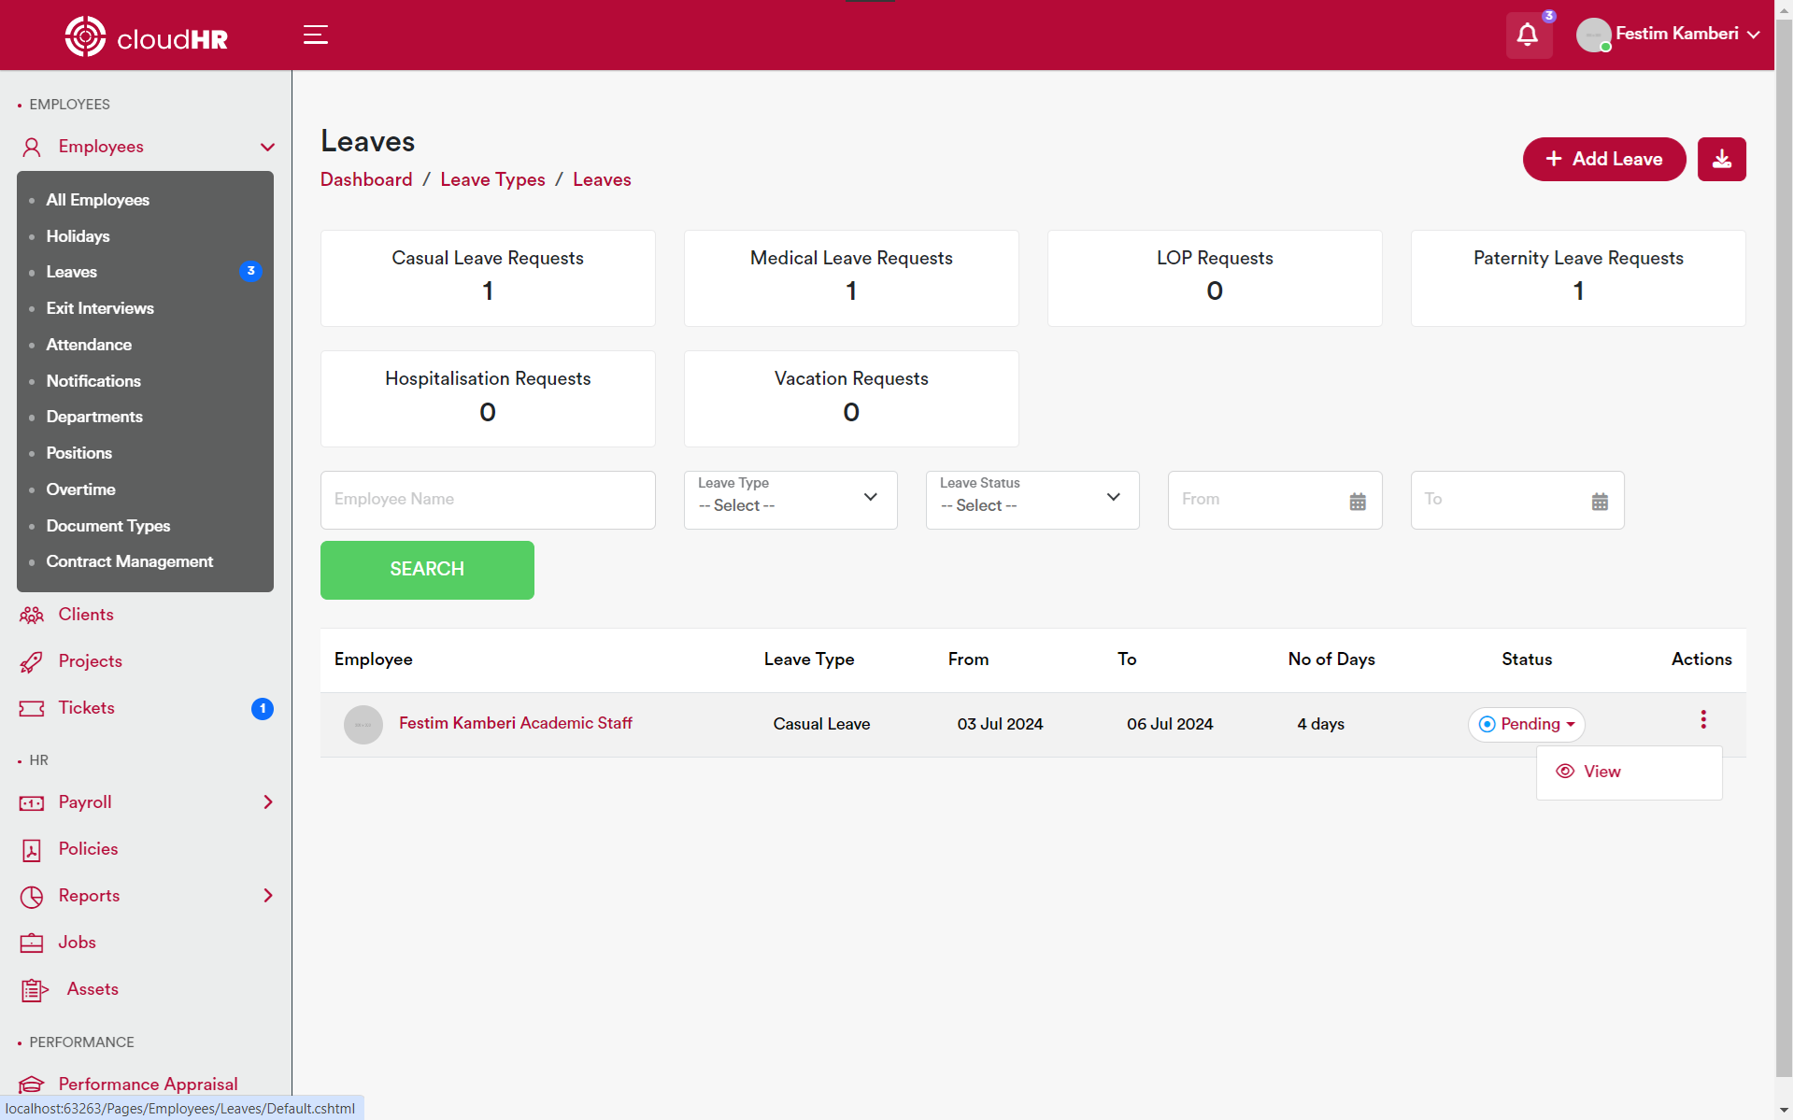This screenshot has width=1793, height=1120.
Task: Open the From date calendar icon
Action: (x=1358, y=501)
